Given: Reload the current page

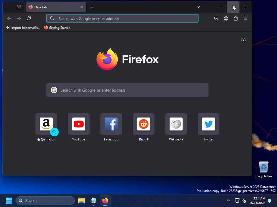Looking at the screenshot, I should click(x=29, y=18).
